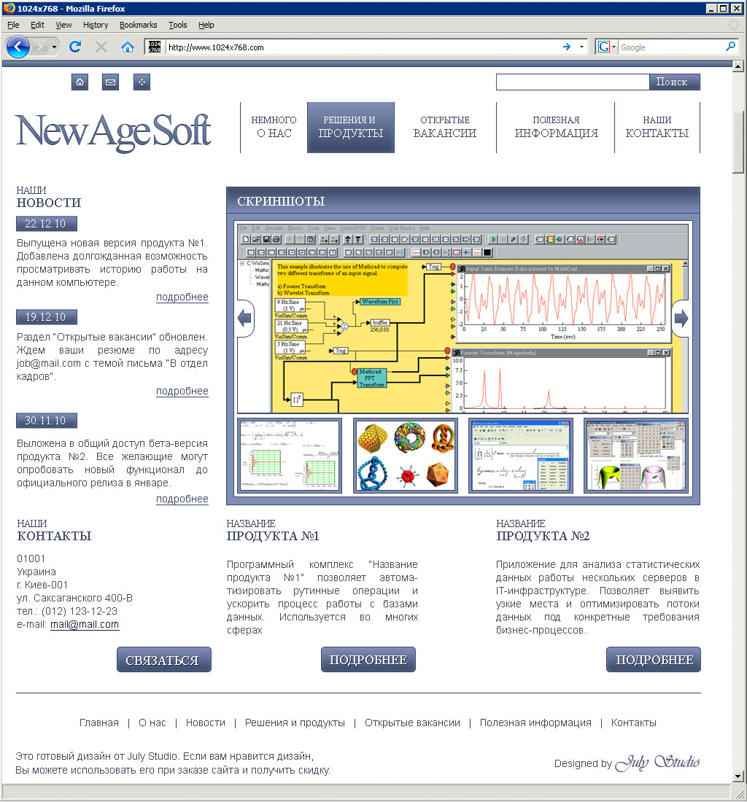The height and width of the screenshot is (802, 747).
Task: Show previous screenshot with left arrow
Action: tap(245, 319)
